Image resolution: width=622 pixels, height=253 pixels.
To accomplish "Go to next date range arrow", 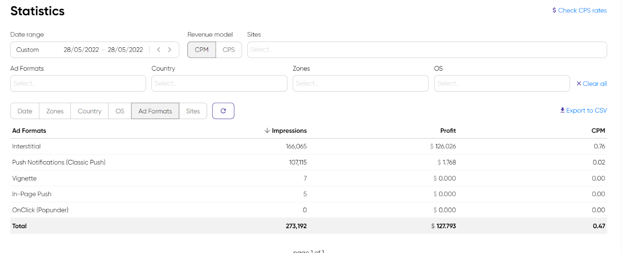I will coord(169,50).
